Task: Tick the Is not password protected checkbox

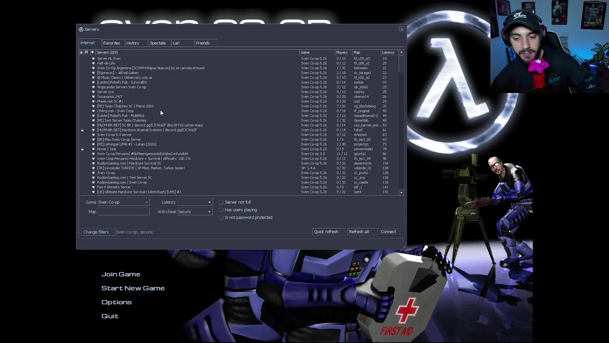Action: pyautogui.click(x=221, y=218)
